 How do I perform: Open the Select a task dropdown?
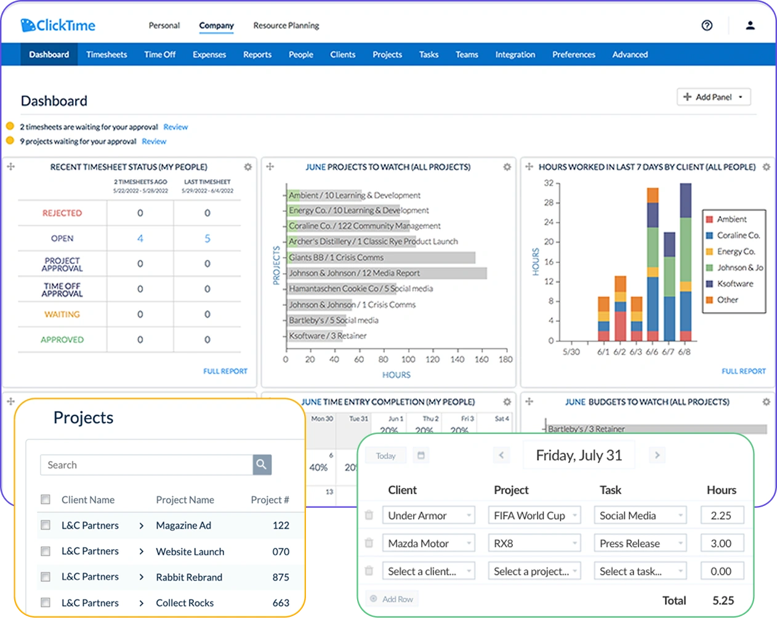coord(640,571)
